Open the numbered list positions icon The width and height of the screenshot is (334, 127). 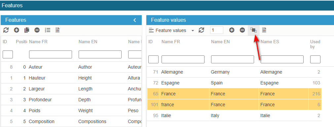pos(48,30)
